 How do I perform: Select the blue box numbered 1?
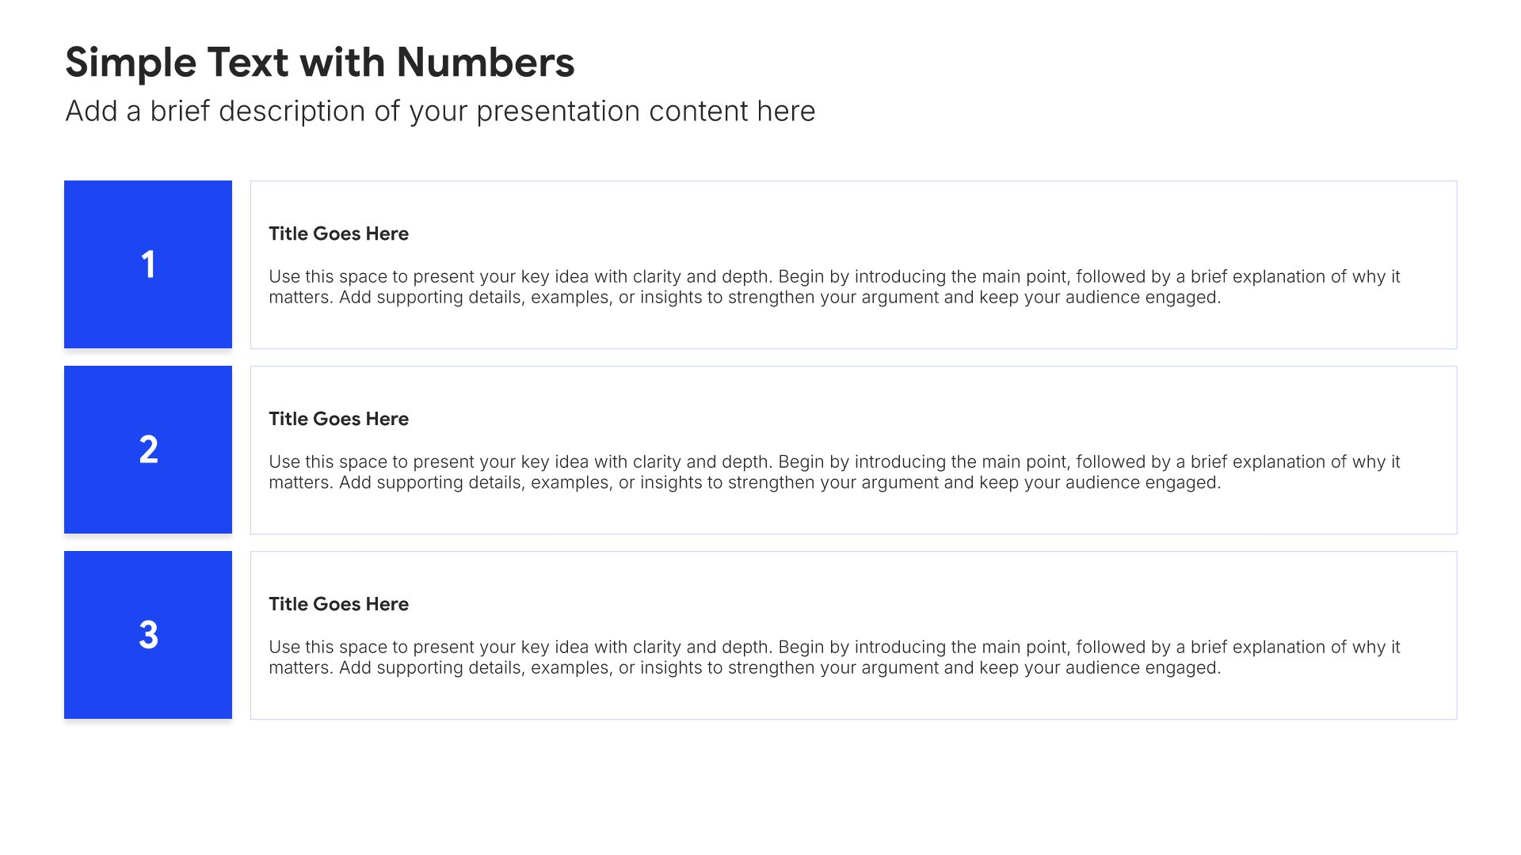[148, 264]
